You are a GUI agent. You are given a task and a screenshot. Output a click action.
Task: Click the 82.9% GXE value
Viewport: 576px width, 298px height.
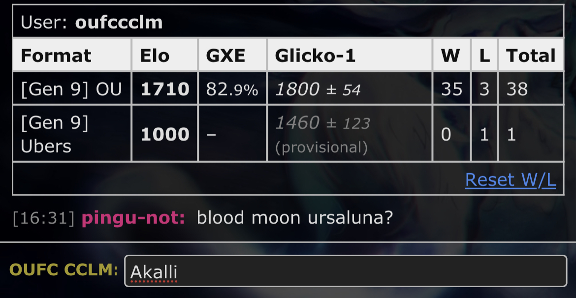(232, 89)
